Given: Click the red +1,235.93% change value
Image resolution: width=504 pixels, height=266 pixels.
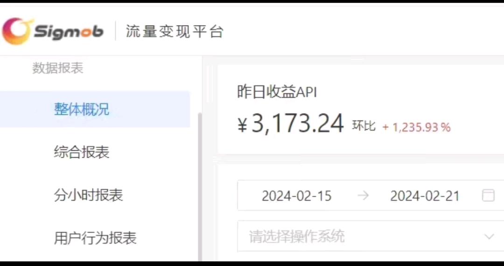Looking at the screenshot, I should (416, 127).
